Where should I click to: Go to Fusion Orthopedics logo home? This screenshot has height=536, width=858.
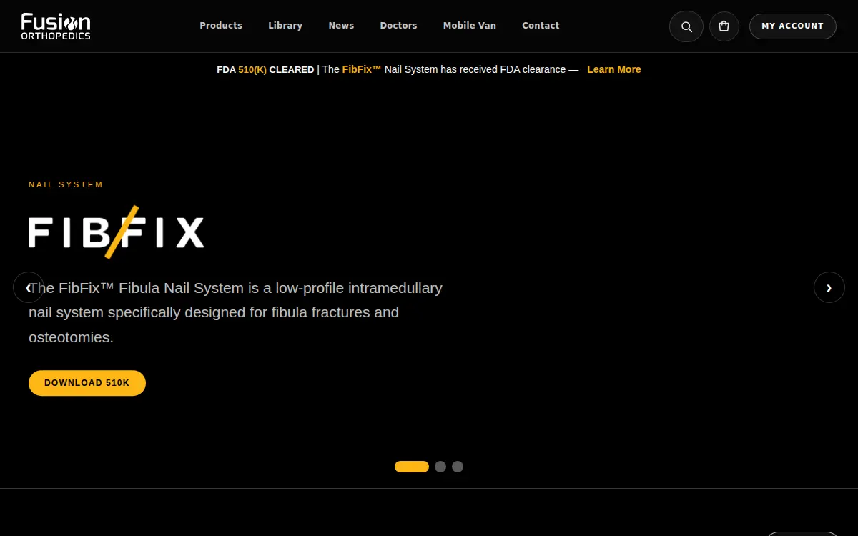pyautogui.click(x=56, y=26)
